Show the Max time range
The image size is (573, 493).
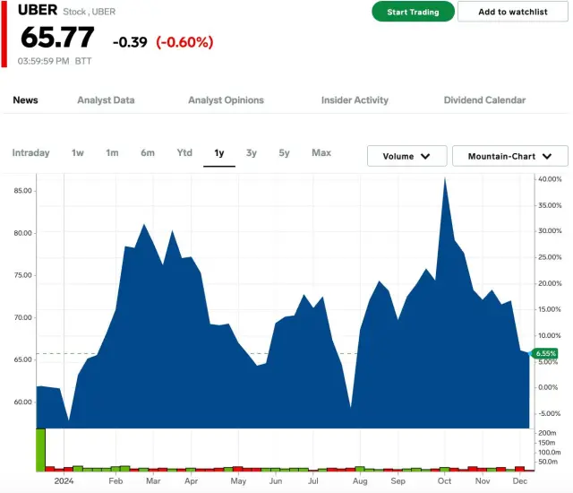[x=321, y=153]
